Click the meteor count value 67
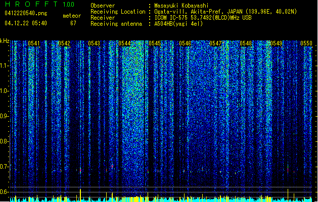Viewport: 318px width, 202px height. [73, 23]
